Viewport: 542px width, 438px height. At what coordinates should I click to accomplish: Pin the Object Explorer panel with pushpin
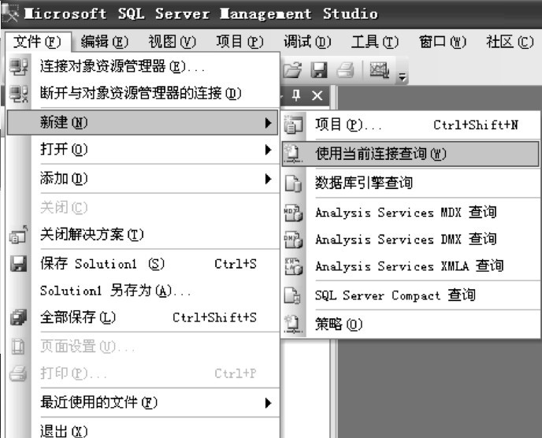tap(296, 95)
